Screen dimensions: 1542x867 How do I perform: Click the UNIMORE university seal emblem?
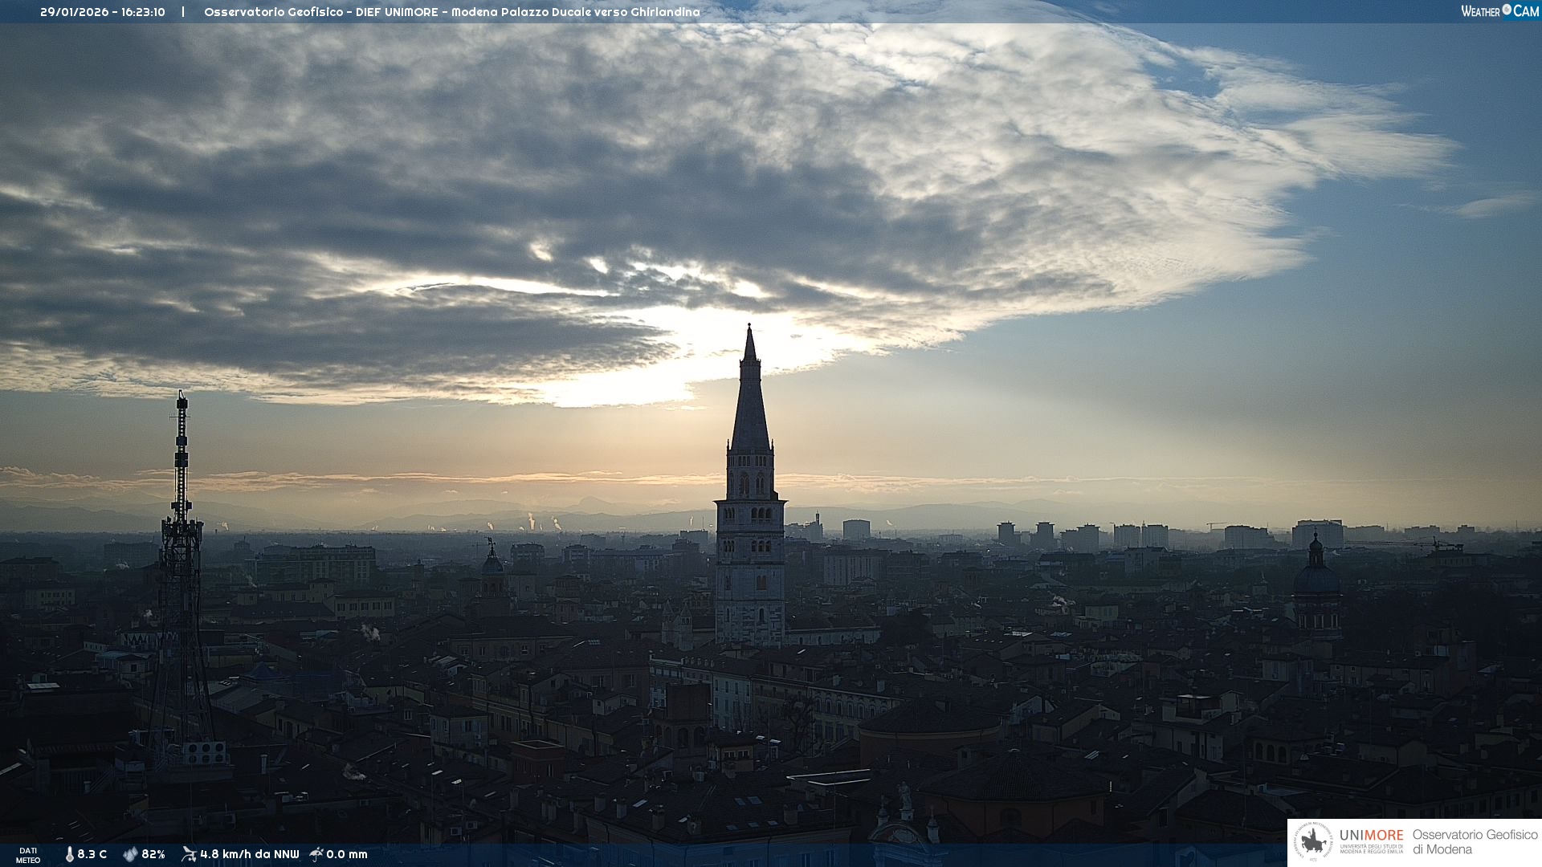1312,842
